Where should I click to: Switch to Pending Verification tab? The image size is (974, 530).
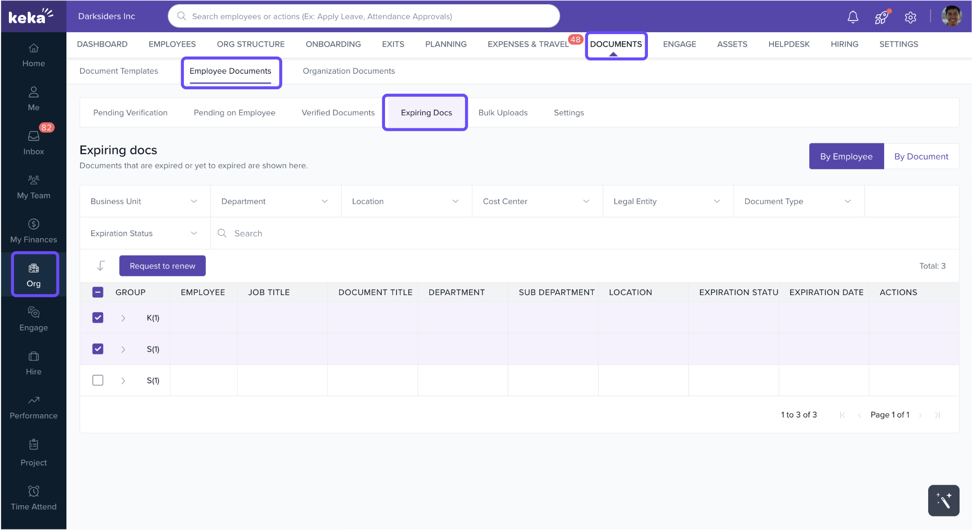pyautogui.click(x=130, y=113)
